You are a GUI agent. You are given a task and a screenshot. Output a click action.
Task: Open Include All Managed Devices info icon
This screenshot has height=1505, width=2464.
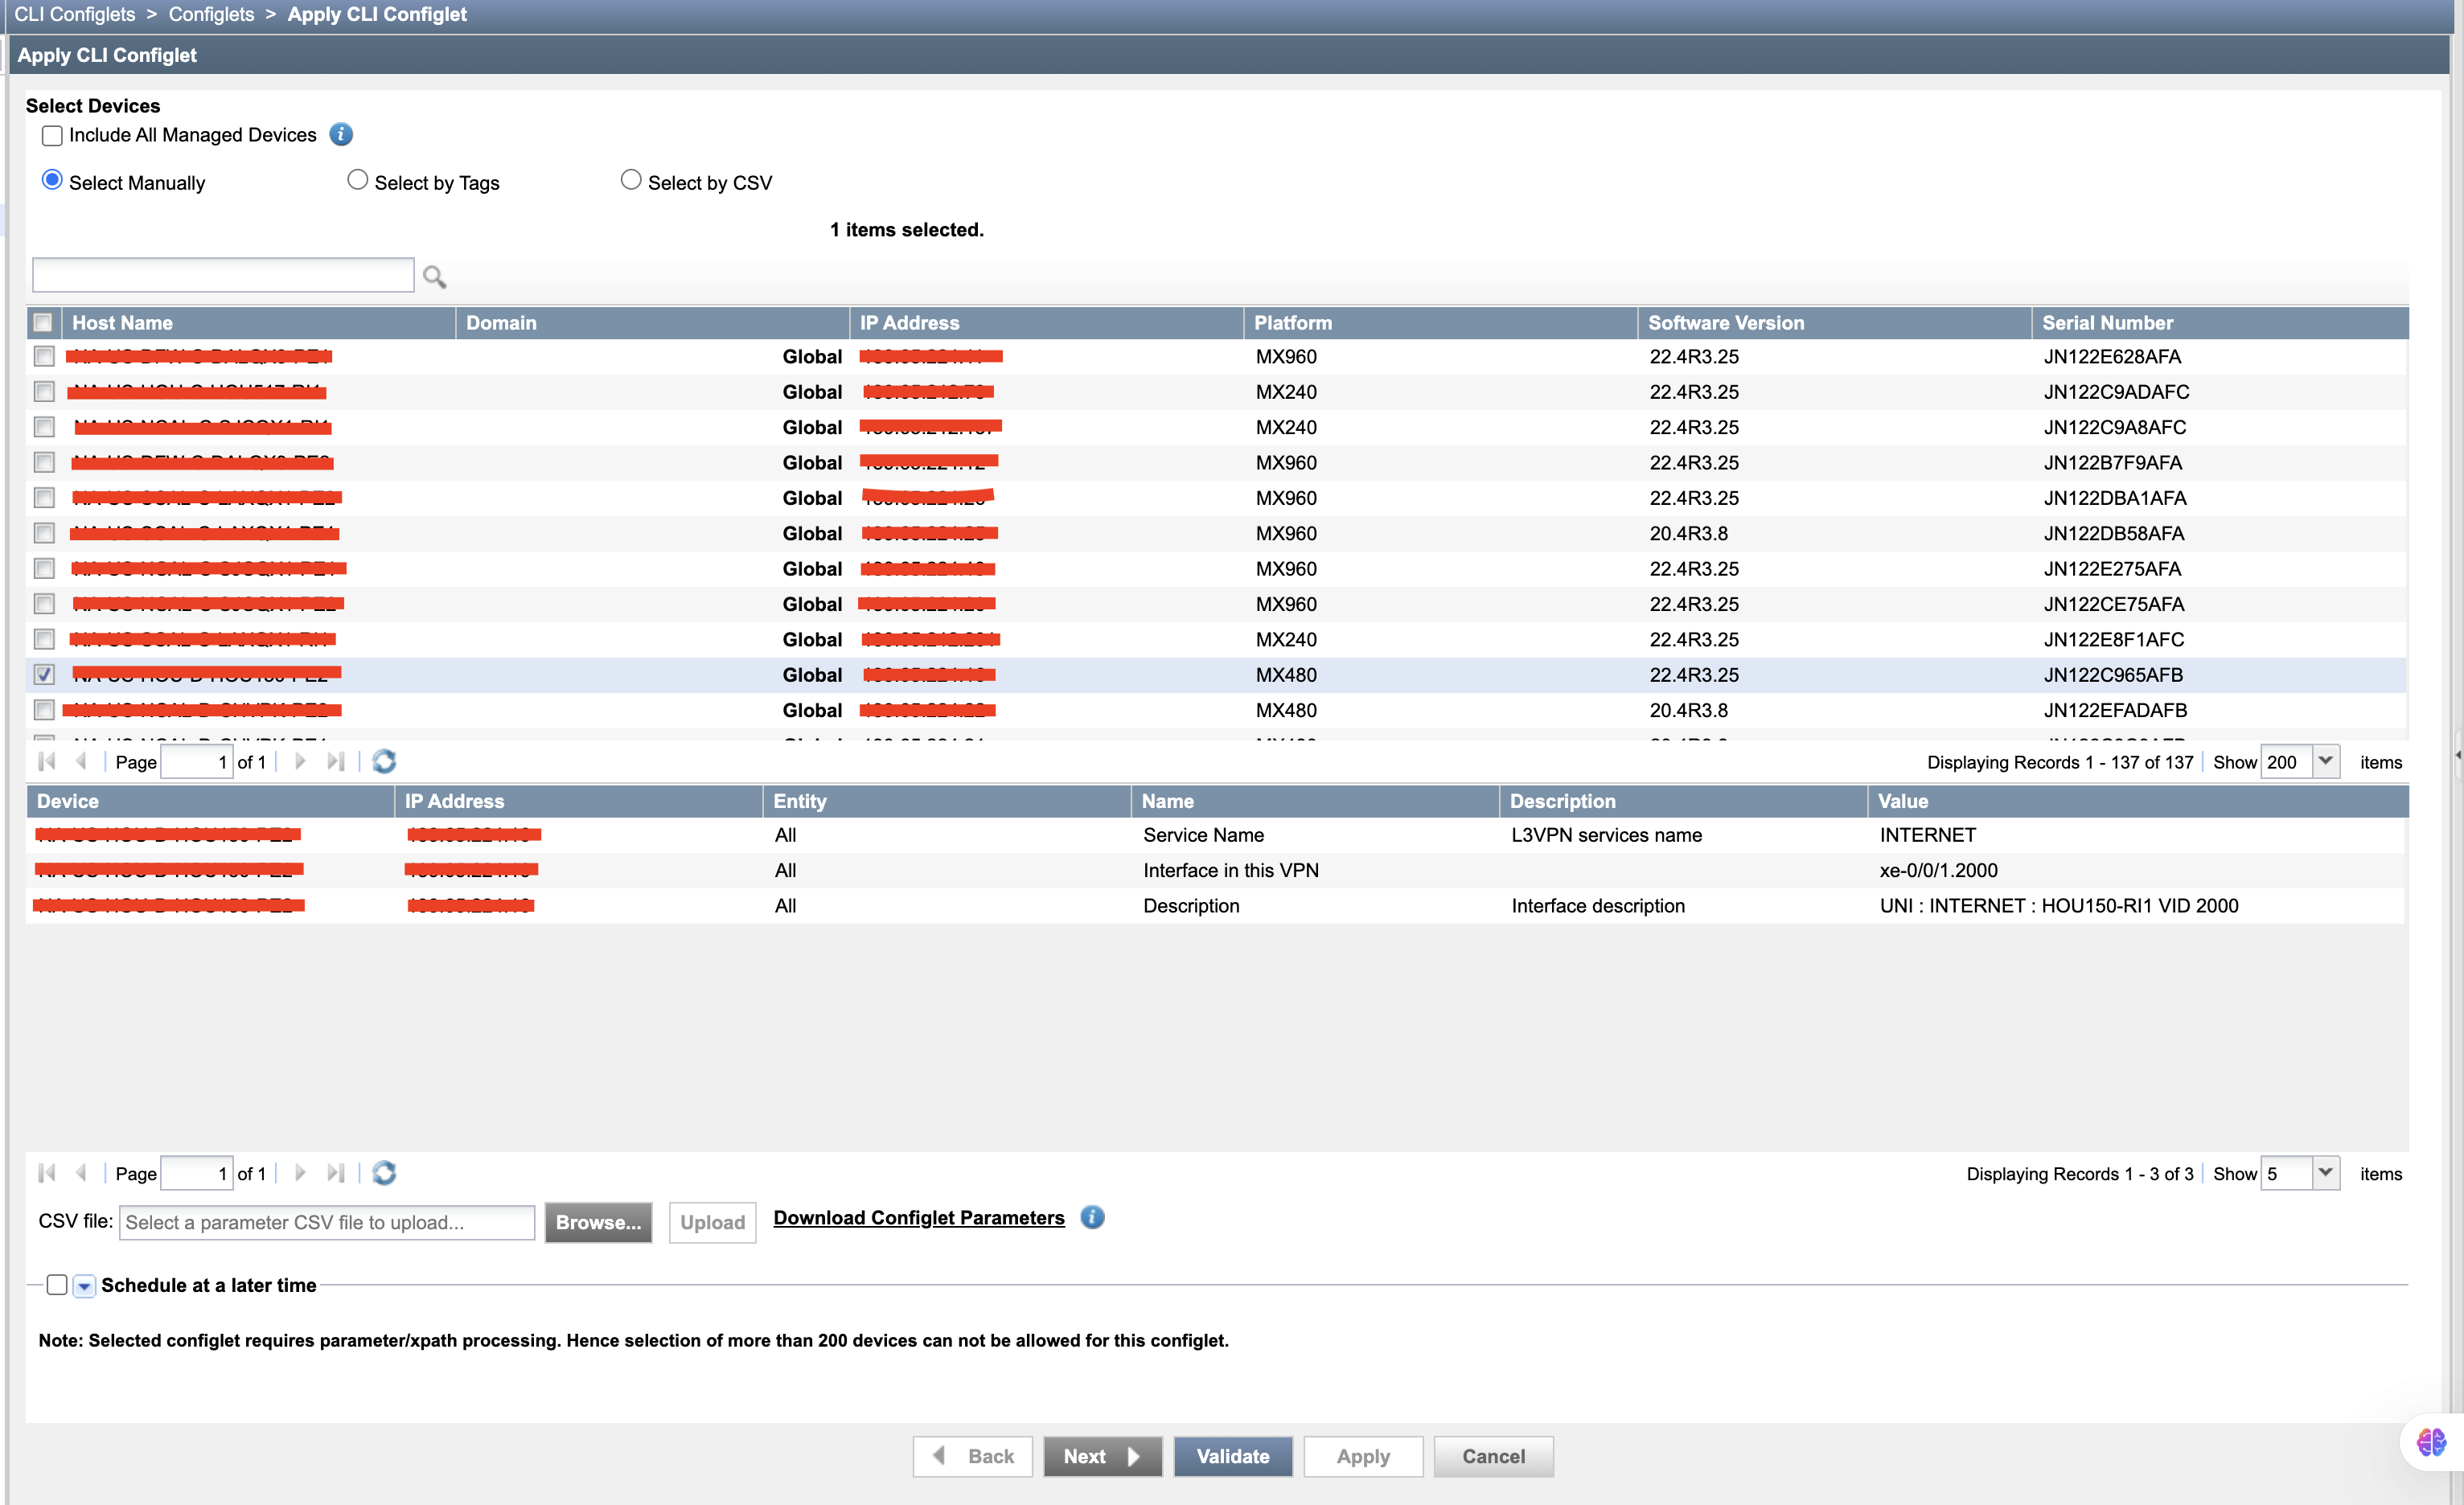[x=341, y=134]
